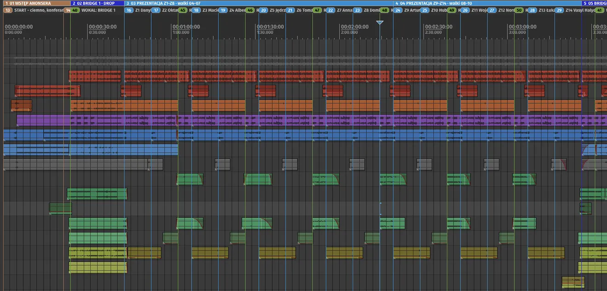
Task: Select the gray waveform on the top track
Action: click(305, 61)
